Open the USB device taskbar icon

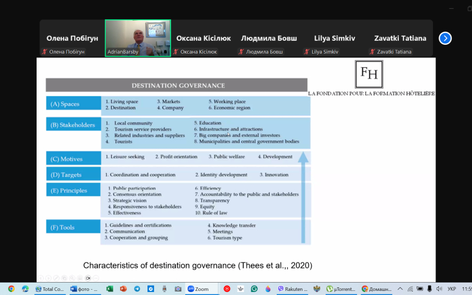[x=165, y=289]
